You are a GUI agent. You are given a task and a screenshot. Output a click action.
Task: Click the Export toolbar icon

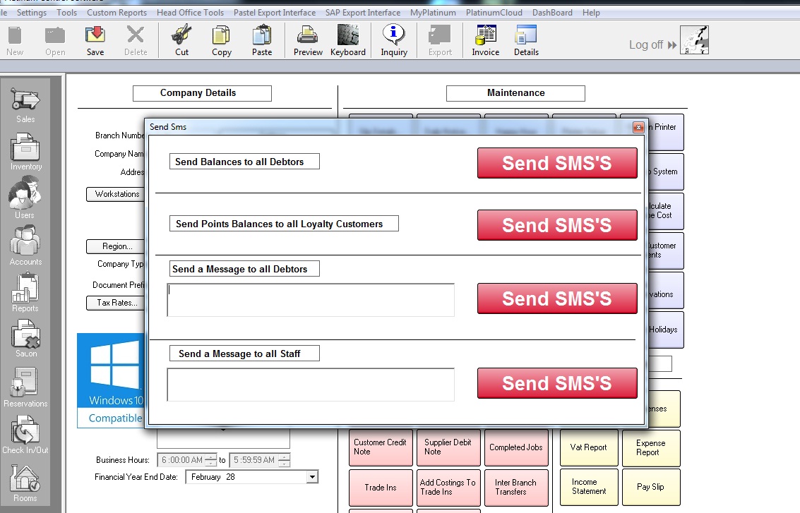pos(440,41)
